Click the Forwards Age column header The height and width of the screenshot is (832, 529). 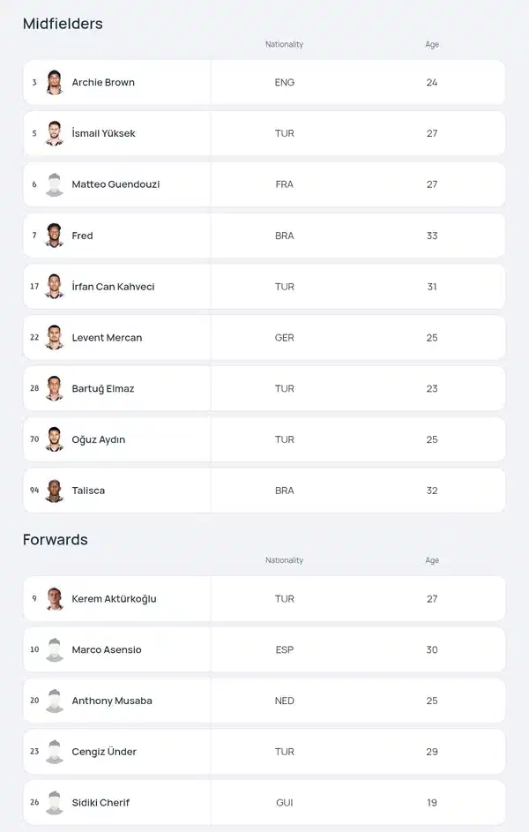pos(432,560)
